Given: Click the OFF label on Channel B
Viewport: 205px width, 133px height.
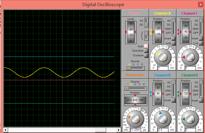Looking at the screenshot, I should [x=168, y=95].
